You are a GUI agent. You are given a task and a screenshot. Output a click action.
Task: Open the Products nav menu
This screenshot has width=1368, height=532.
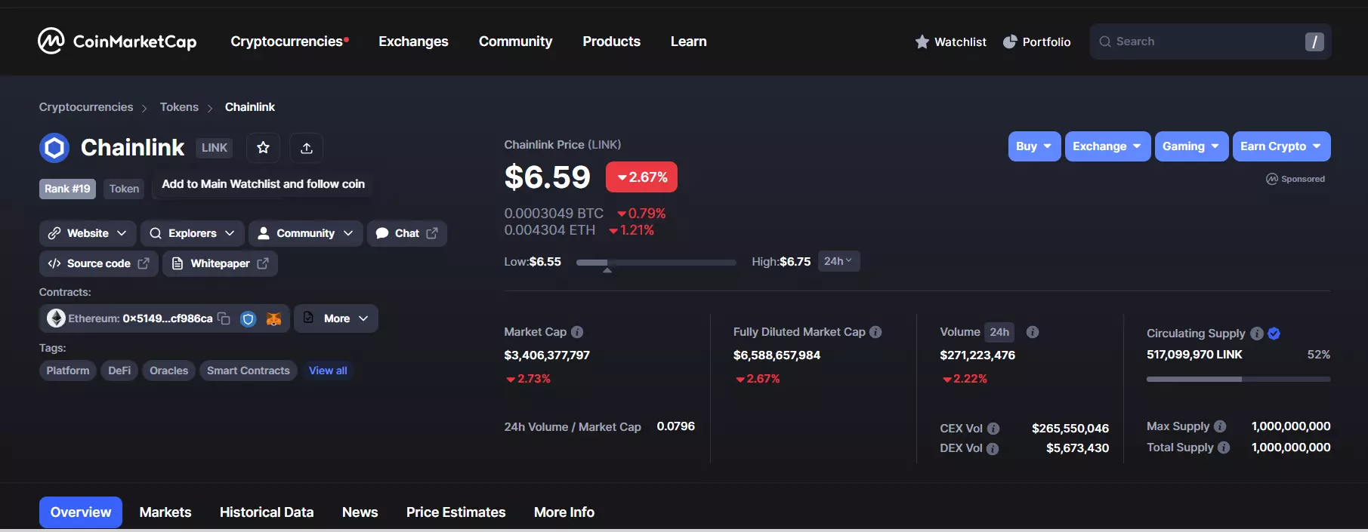(611, 42)
